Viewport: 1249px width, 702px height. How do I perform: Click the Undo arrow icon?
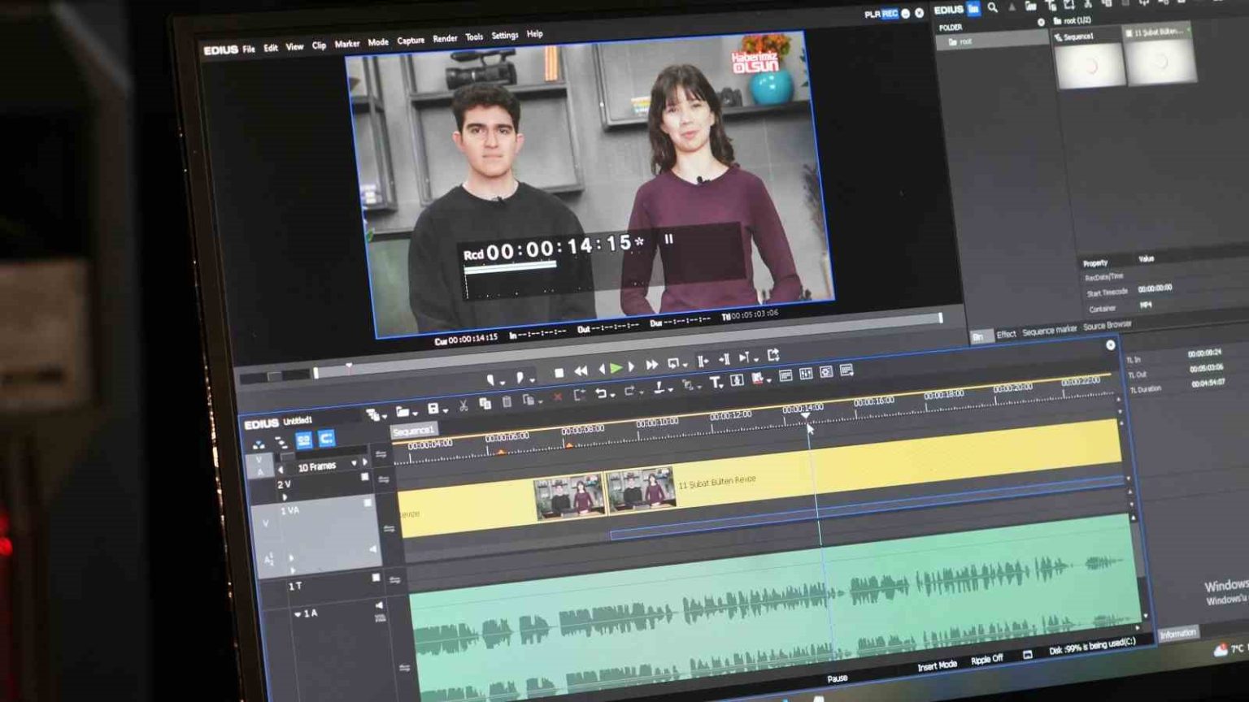click(600, 393)
